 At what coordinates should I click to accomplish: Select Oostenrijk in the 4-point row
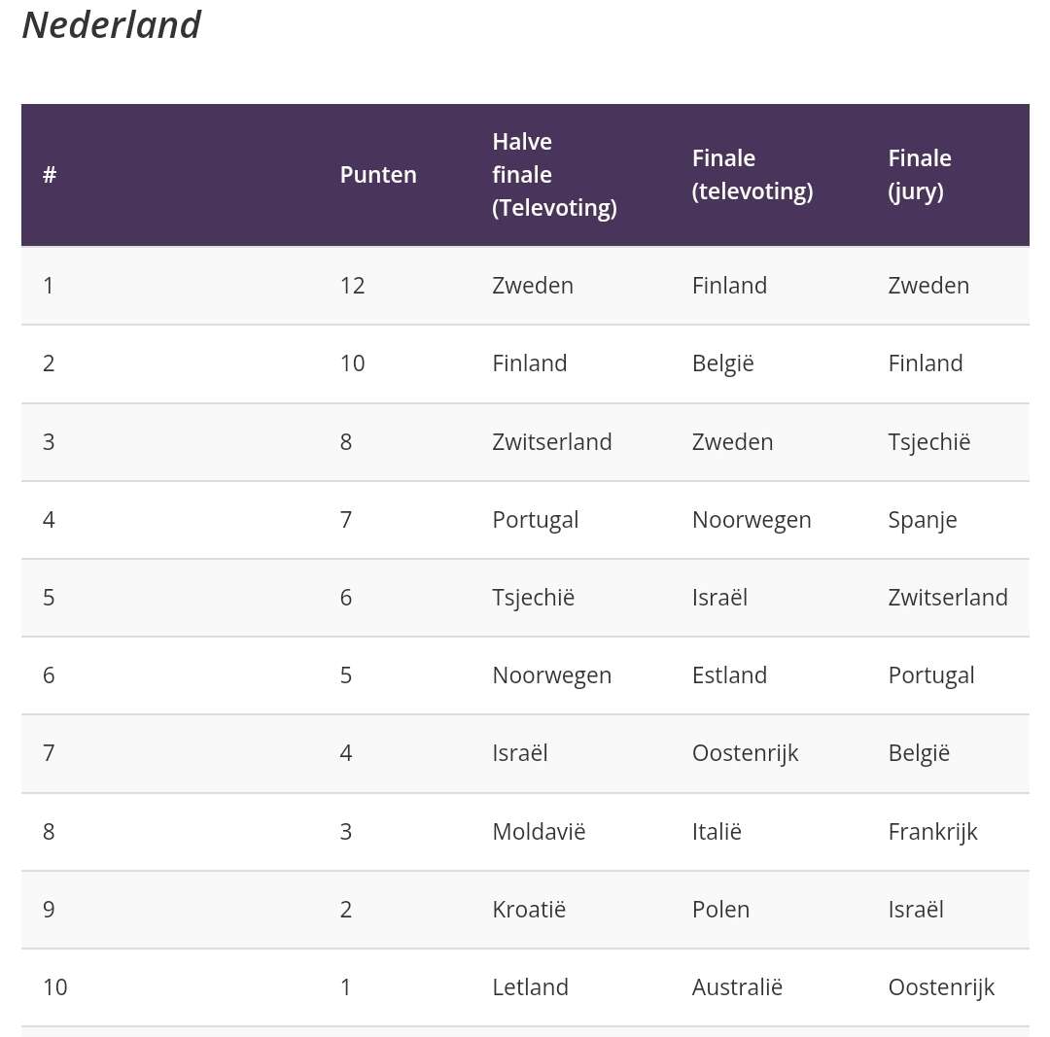745,753
